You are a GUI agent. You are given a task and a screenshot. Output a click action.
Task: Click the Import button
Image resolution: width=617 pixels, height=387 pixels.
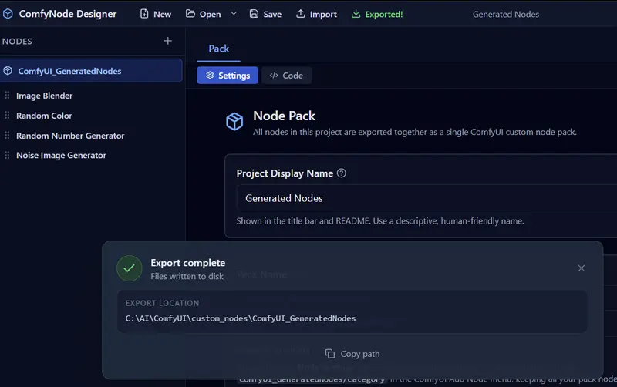click(x=316, y=14)
